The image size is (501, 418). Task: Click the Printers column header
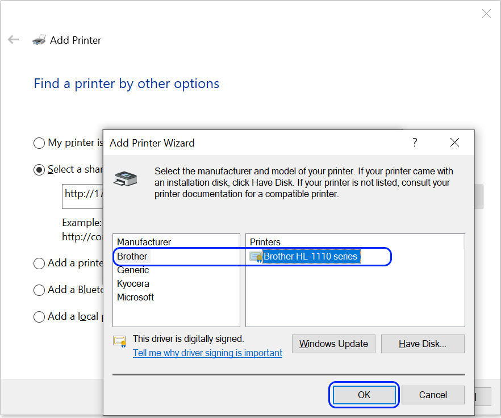pyautogui.click(x=265, y=242)
